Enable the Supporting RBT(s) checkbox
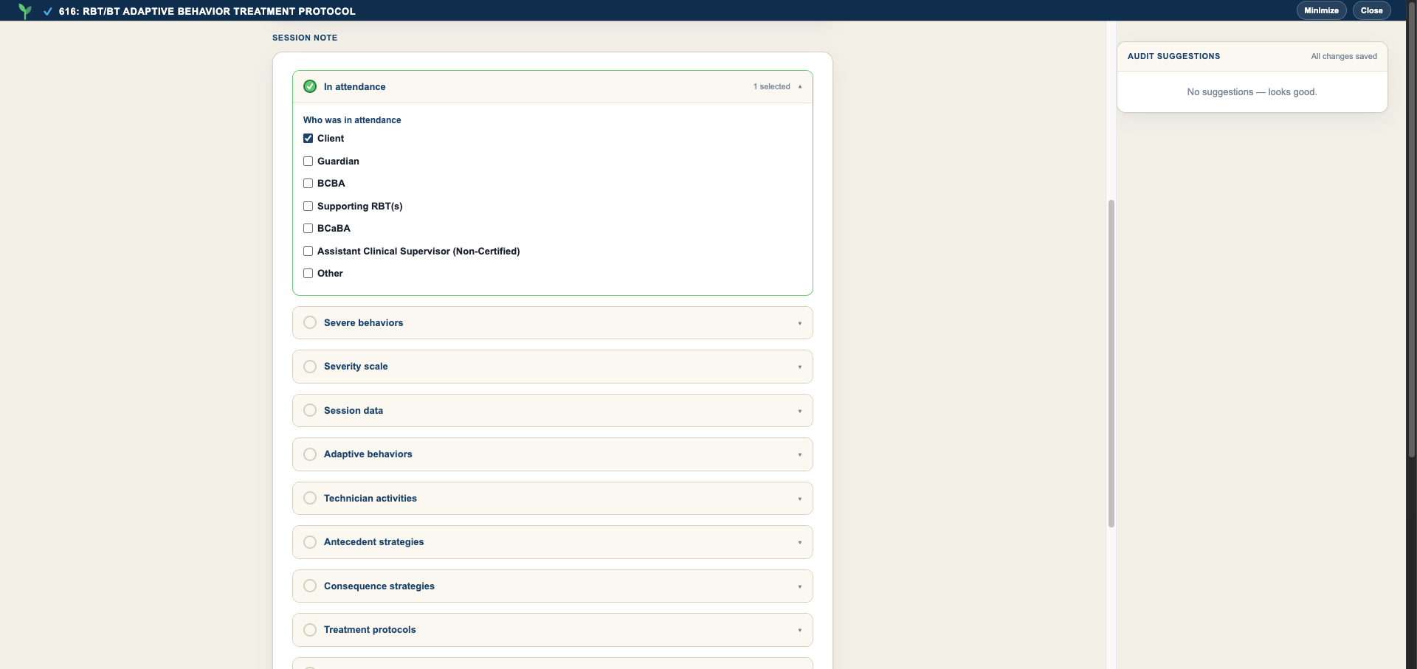This screenshot has width=1417, height=669. point(308,206)
